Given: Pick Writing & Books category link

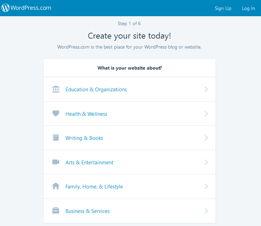Looking at the screenshot, I should click(x=84, y=138).
